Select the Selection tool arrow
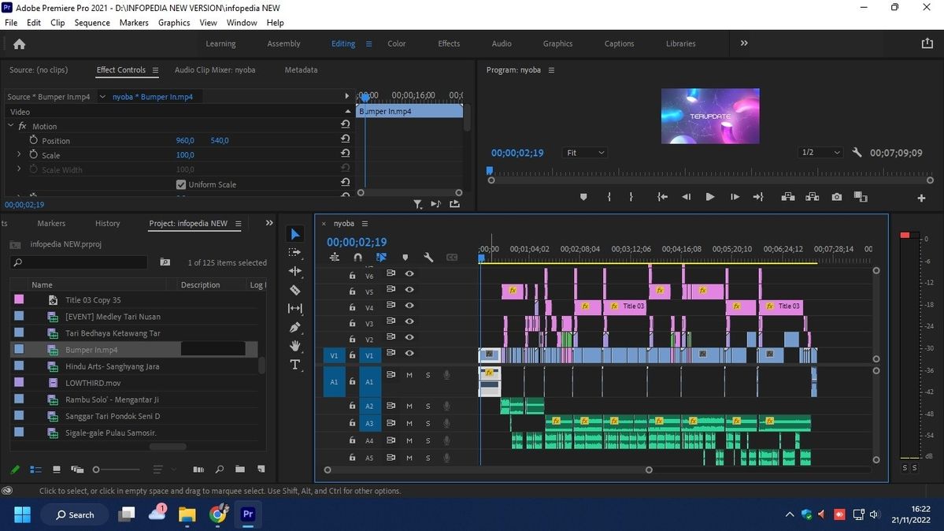Viewport: 944px width, 531px height. click(295, 234)
